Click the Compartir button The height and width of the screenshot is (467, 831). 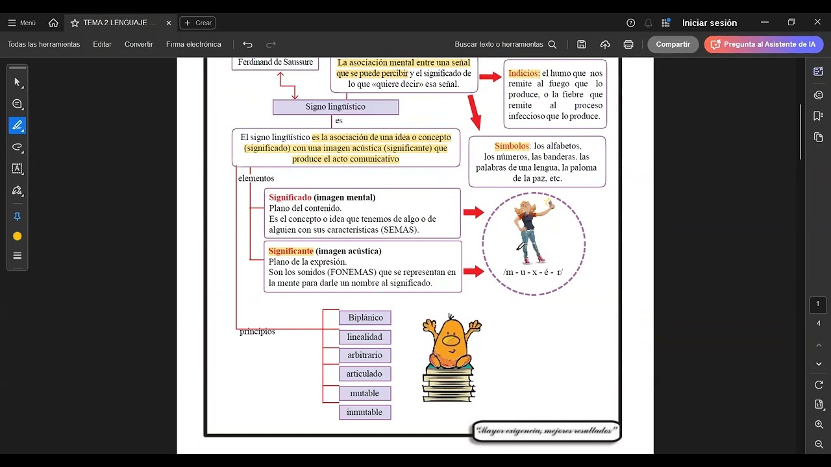(673, 44)
